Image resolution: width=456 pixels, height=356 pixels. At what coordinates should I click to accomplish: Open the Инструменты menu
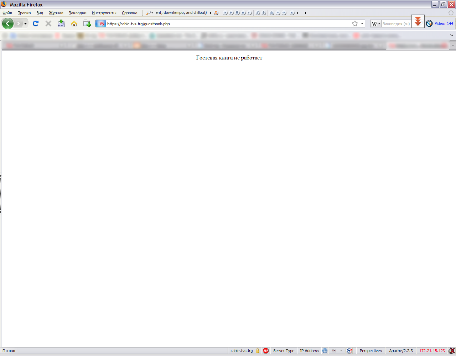tap(104, 13)
